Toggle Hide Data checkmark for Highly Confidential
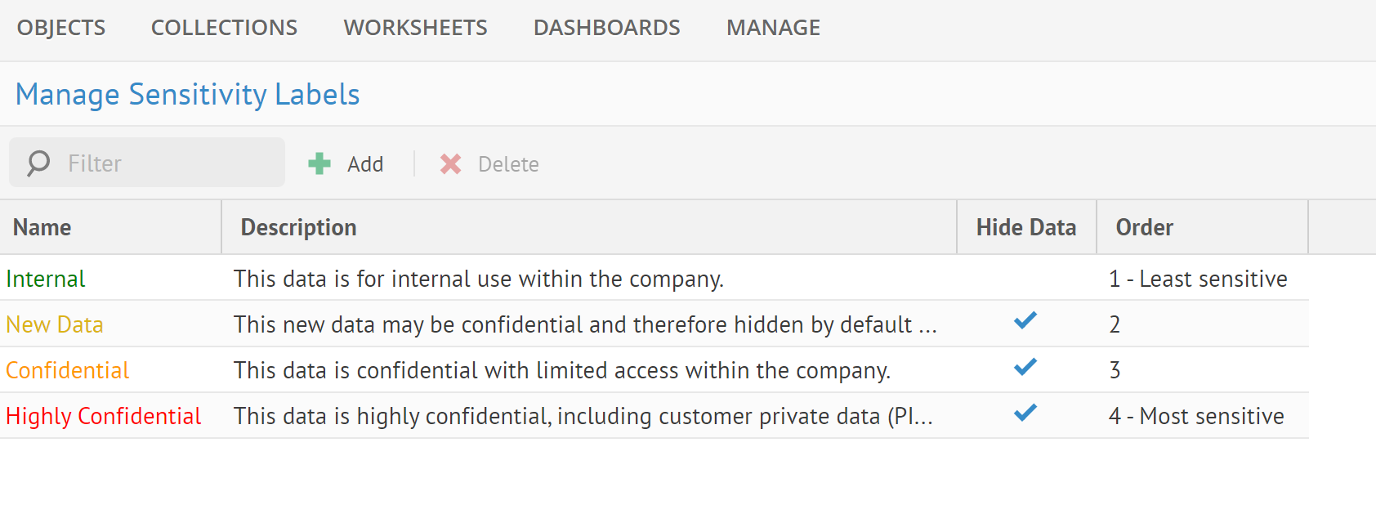This screenshot has width=1376, height=523. 1025,413
